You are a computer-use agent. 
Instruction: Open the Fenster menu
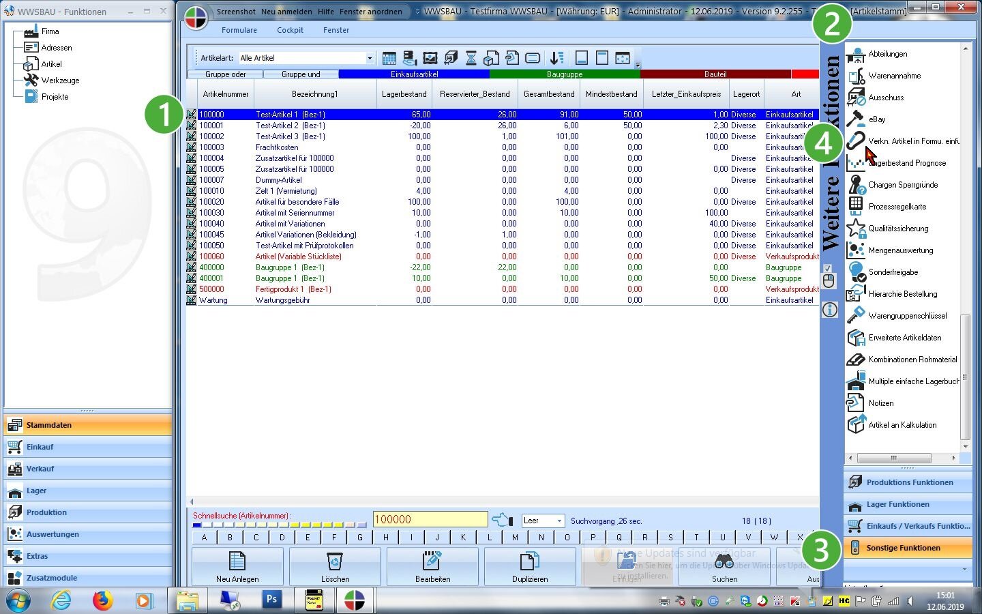336,30
